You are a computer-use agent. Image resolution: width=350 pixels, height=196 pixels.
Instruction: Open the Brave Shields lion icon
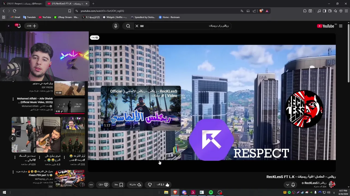pyautogui.click(x=261, y=11)
